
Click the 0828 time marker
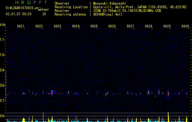(149, 26)
